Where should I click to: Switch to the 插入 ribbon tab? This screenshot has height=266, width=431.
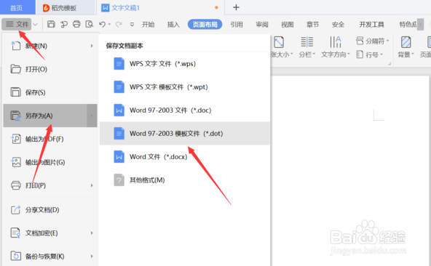(173, 25)
